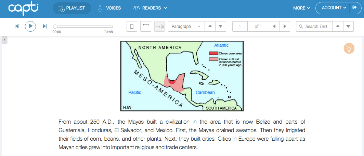364x156 pixels.
Task: Go to previous paragraph with up arrow
Action: point(210,26)
